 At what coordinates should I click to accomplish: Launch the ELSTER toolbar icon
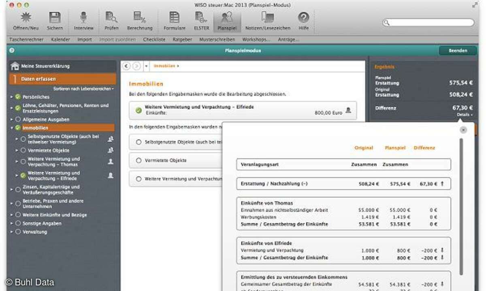[201, 18]
